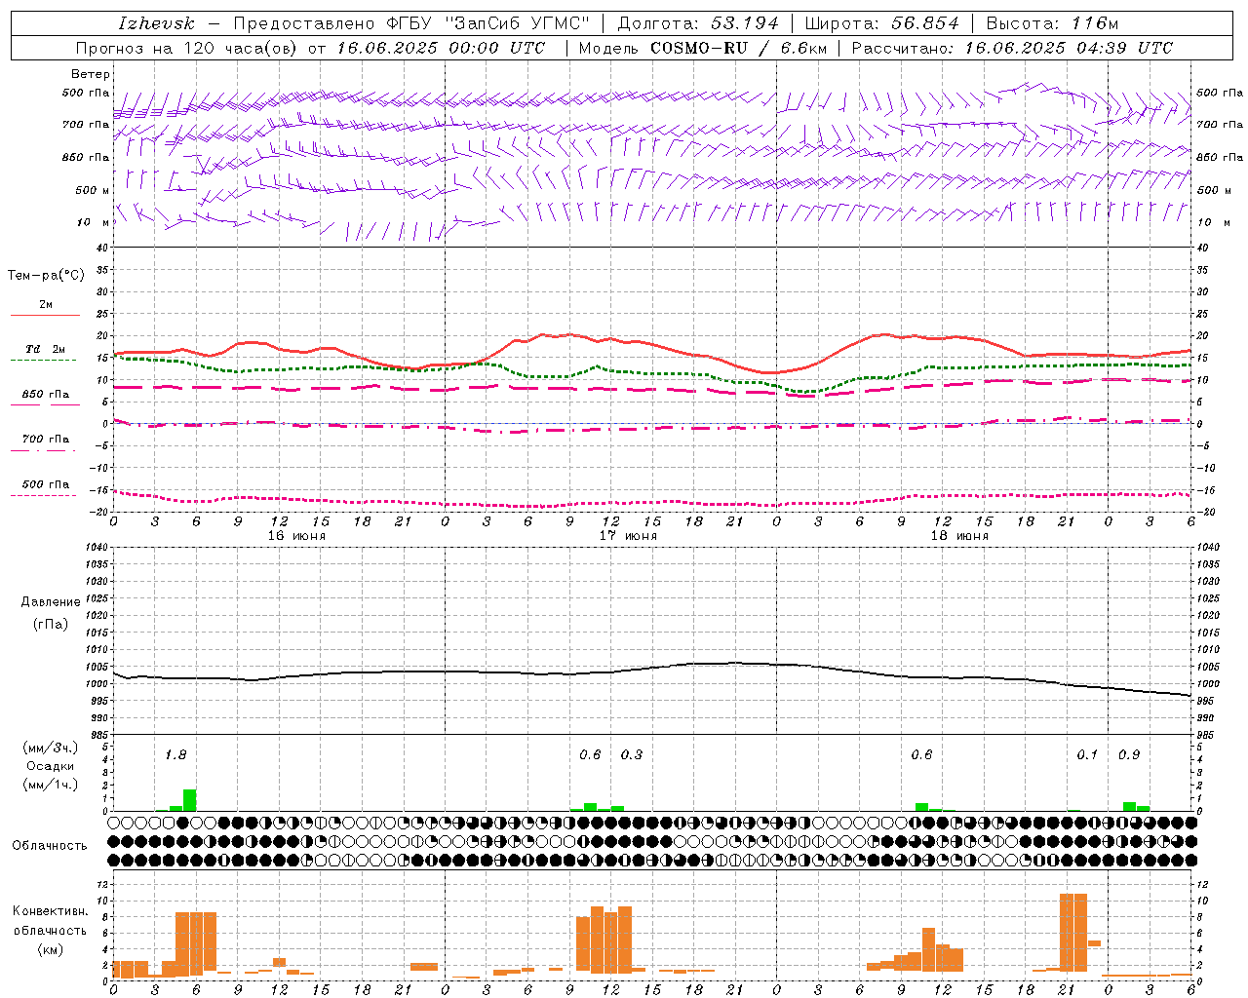Click the "Давление" pressure section label
This screenshot has width=1248, height=998.
pos(51,602)
